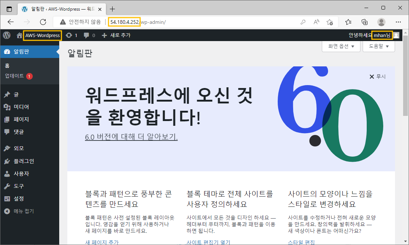Screen dimensions: 409x245
Task: Close the 알림판 browser tab
Action: 100,10
